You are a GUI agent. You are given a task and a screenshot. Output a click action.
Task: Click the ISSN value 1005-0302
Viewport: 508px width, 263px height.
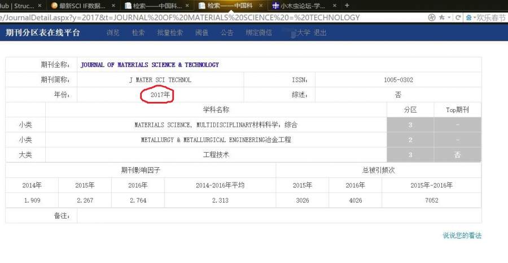click(398, 80)
